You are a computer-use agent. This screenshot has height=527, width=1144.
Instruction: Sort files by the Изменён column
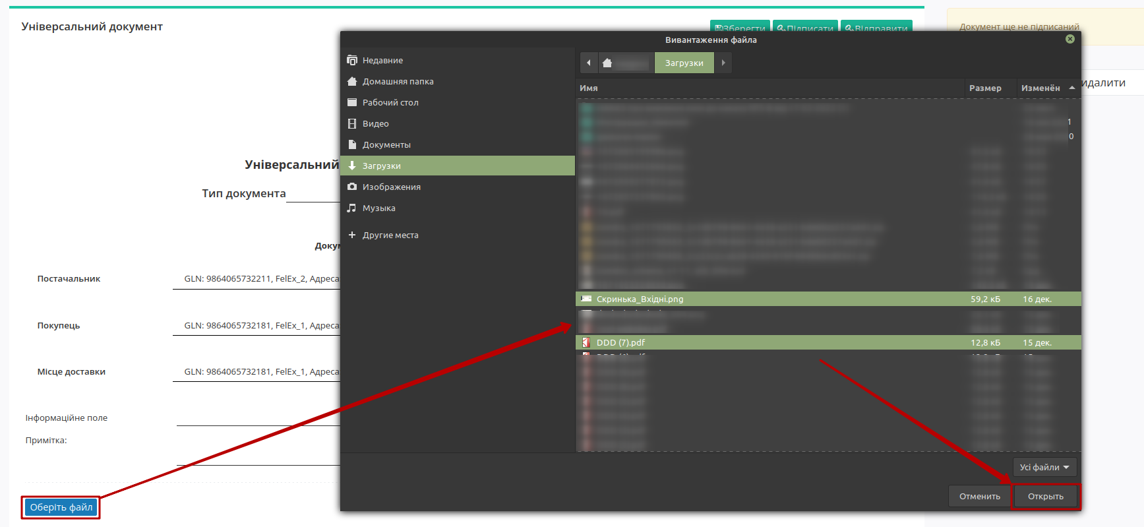pos(1048,88)
